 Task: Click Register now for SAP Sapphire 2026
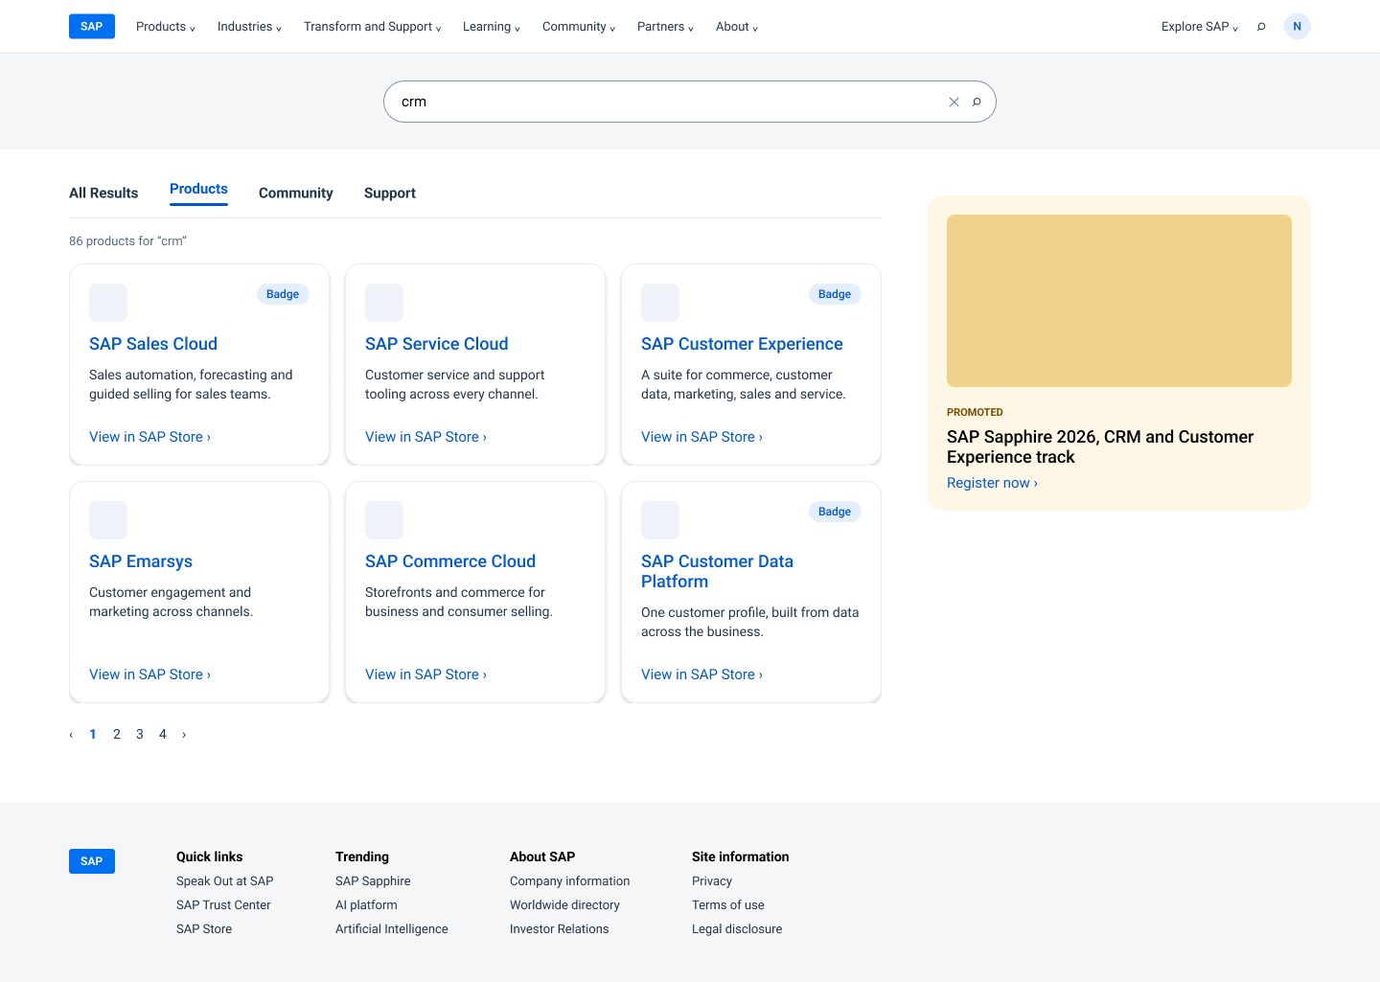(x=992, y=483)
